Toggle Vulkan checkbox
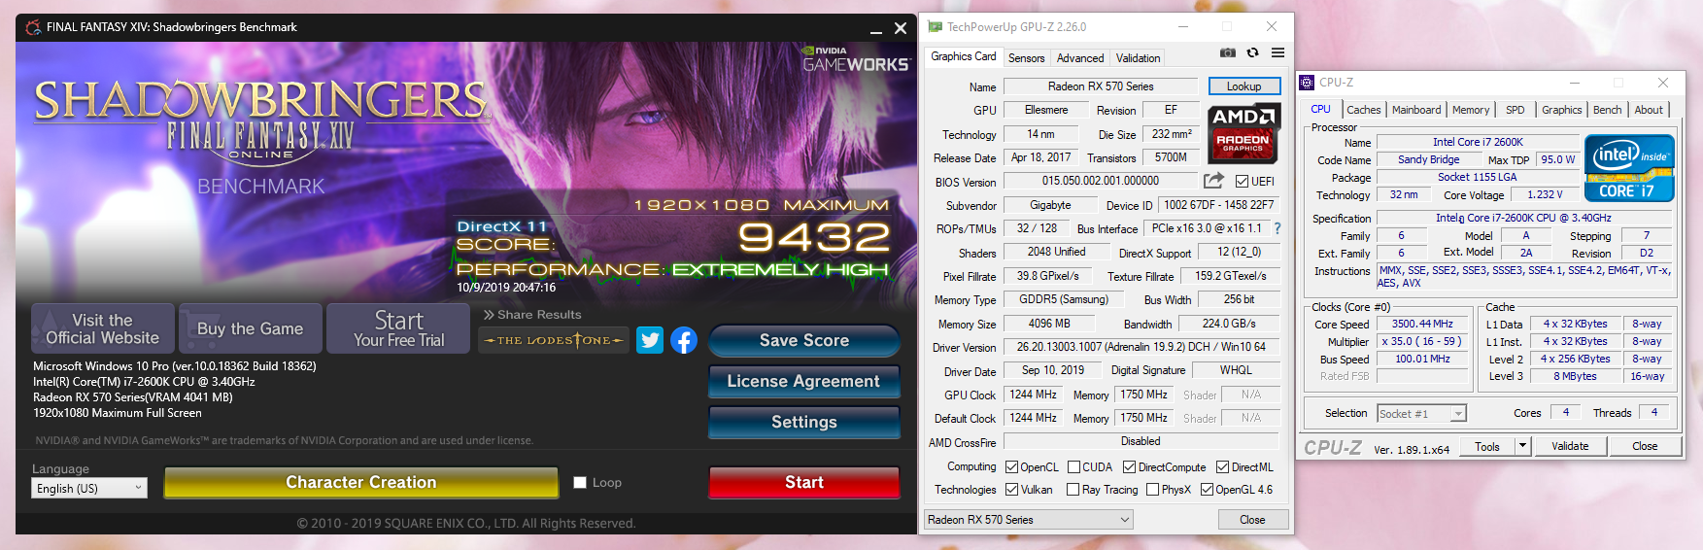1703x550 pixels. pyautogui.click(x=1011, y=490)
